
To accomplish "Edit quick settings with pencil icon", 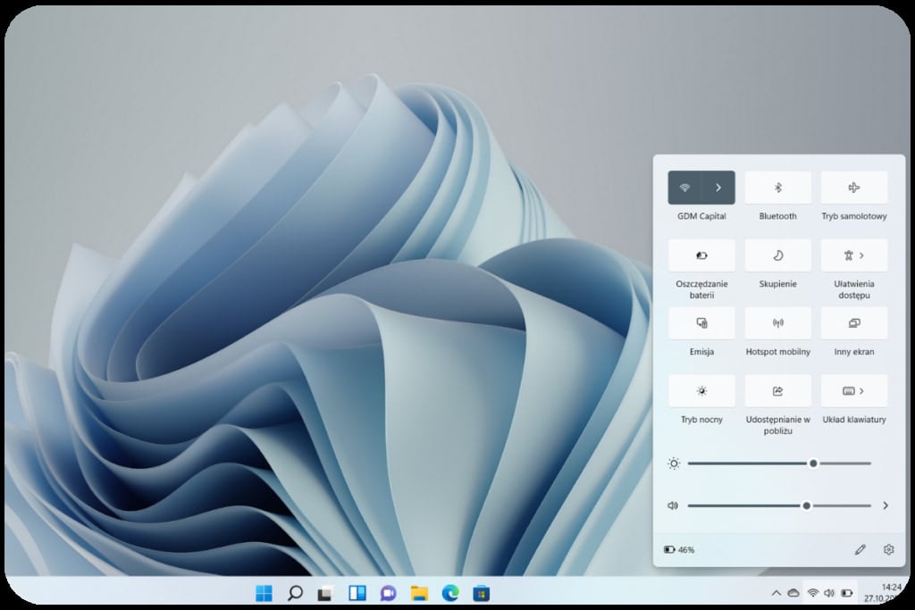I will 860,550.
